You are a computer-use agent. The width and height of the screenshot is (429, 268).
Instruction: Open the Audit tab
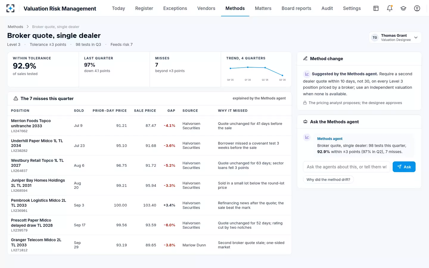point(327,8)
